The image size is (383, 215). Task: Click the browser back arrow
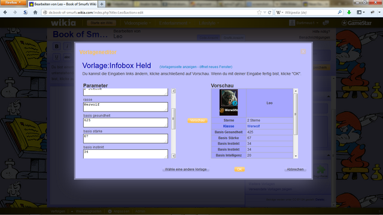5,13
